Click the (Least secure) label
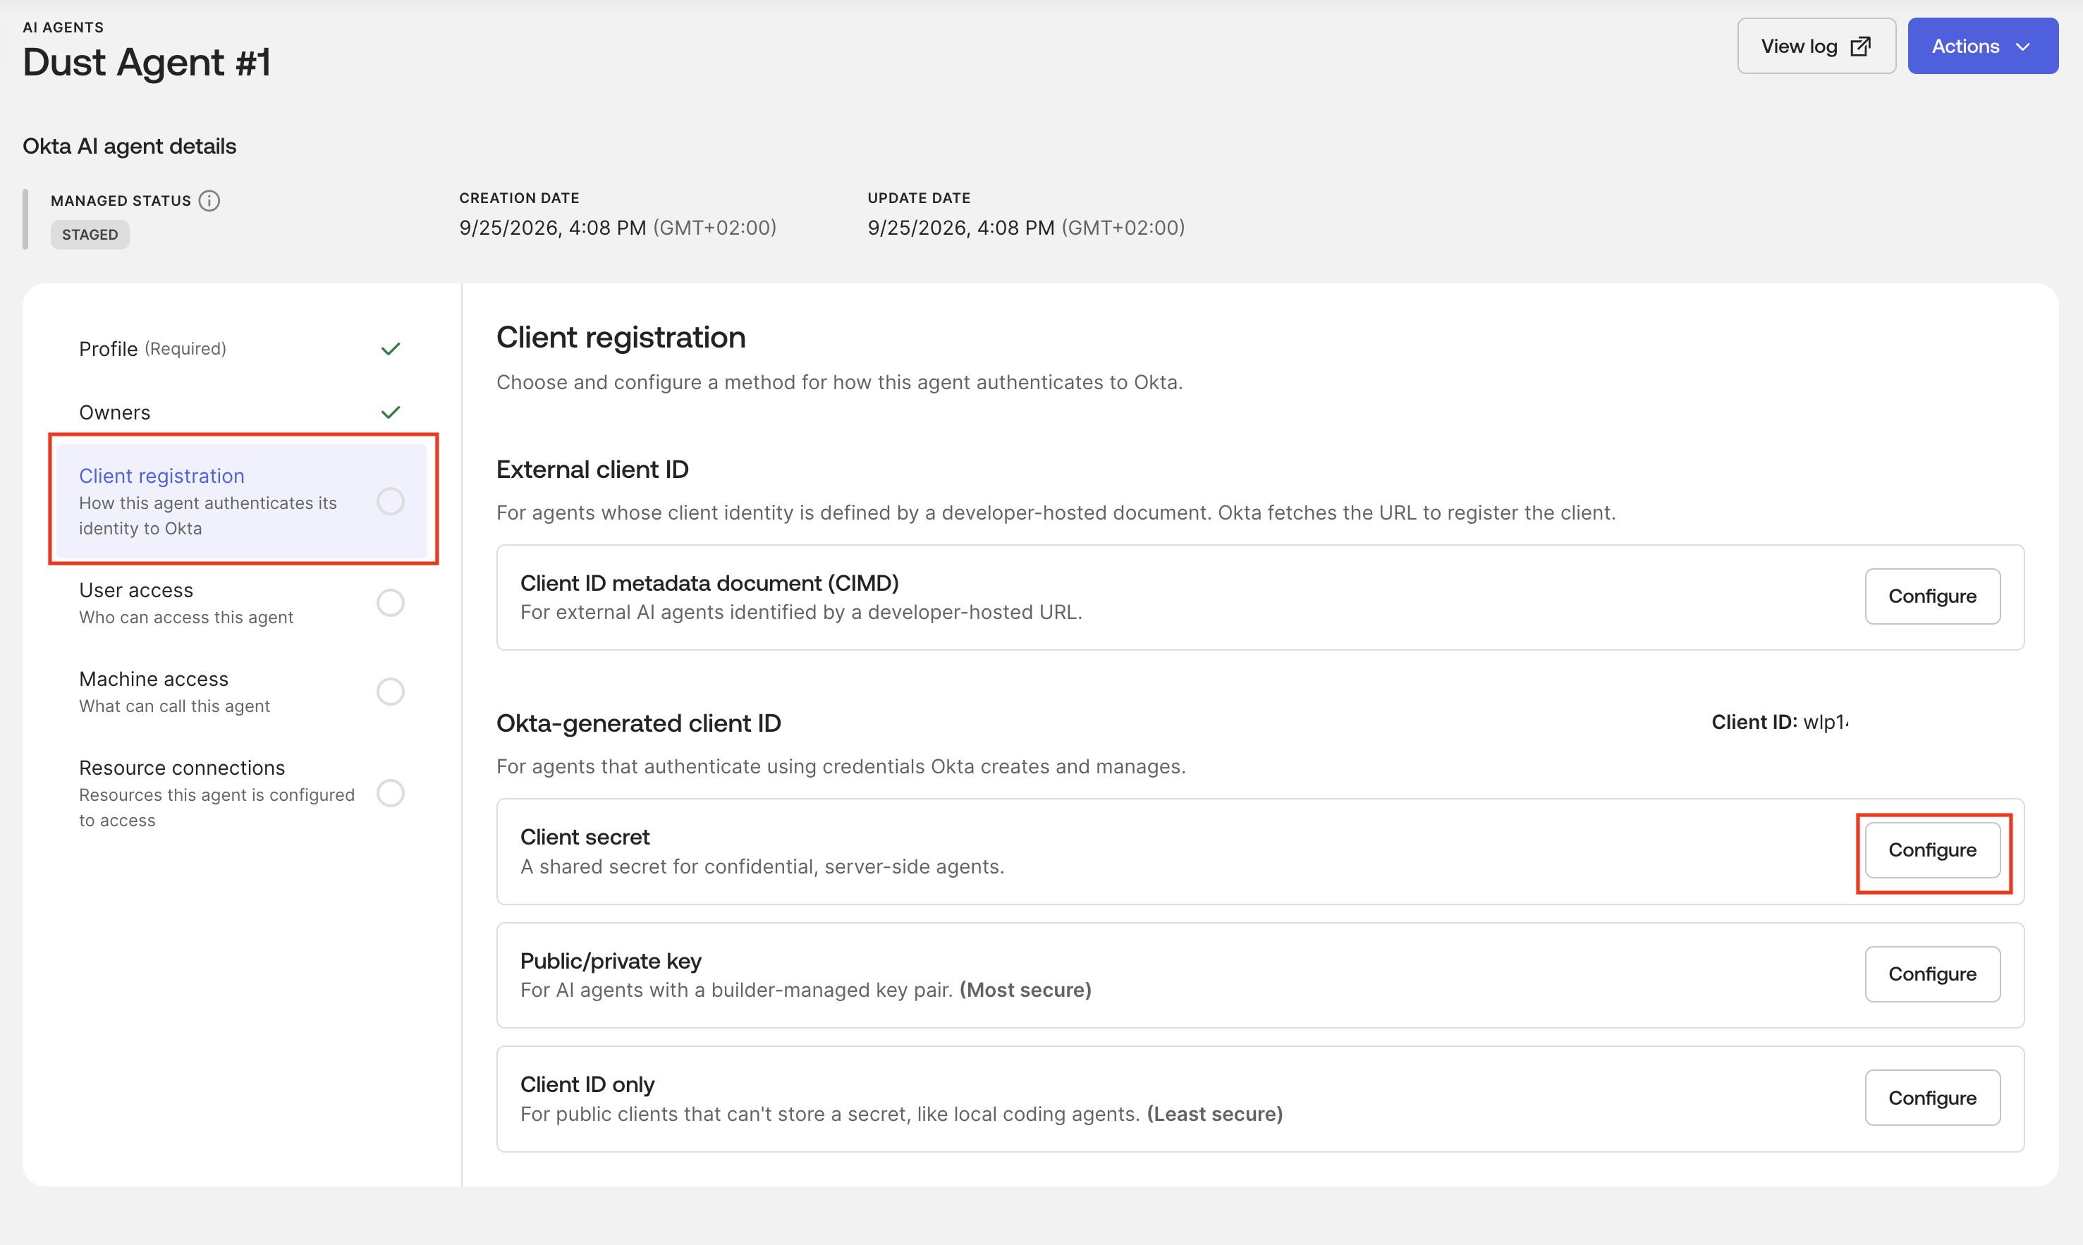The height and width of the screenshot is (1245, 2083). tap(1215, 1115)
